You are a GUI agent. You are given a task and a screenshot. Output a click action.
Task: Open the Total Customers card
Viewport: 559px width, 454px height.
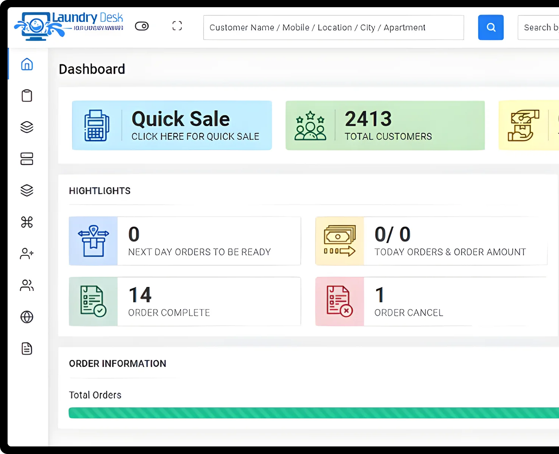[385, 125]
